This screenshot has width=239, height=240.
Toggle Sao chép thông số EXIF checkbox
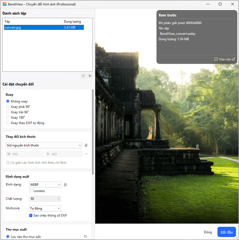(31, 215)
